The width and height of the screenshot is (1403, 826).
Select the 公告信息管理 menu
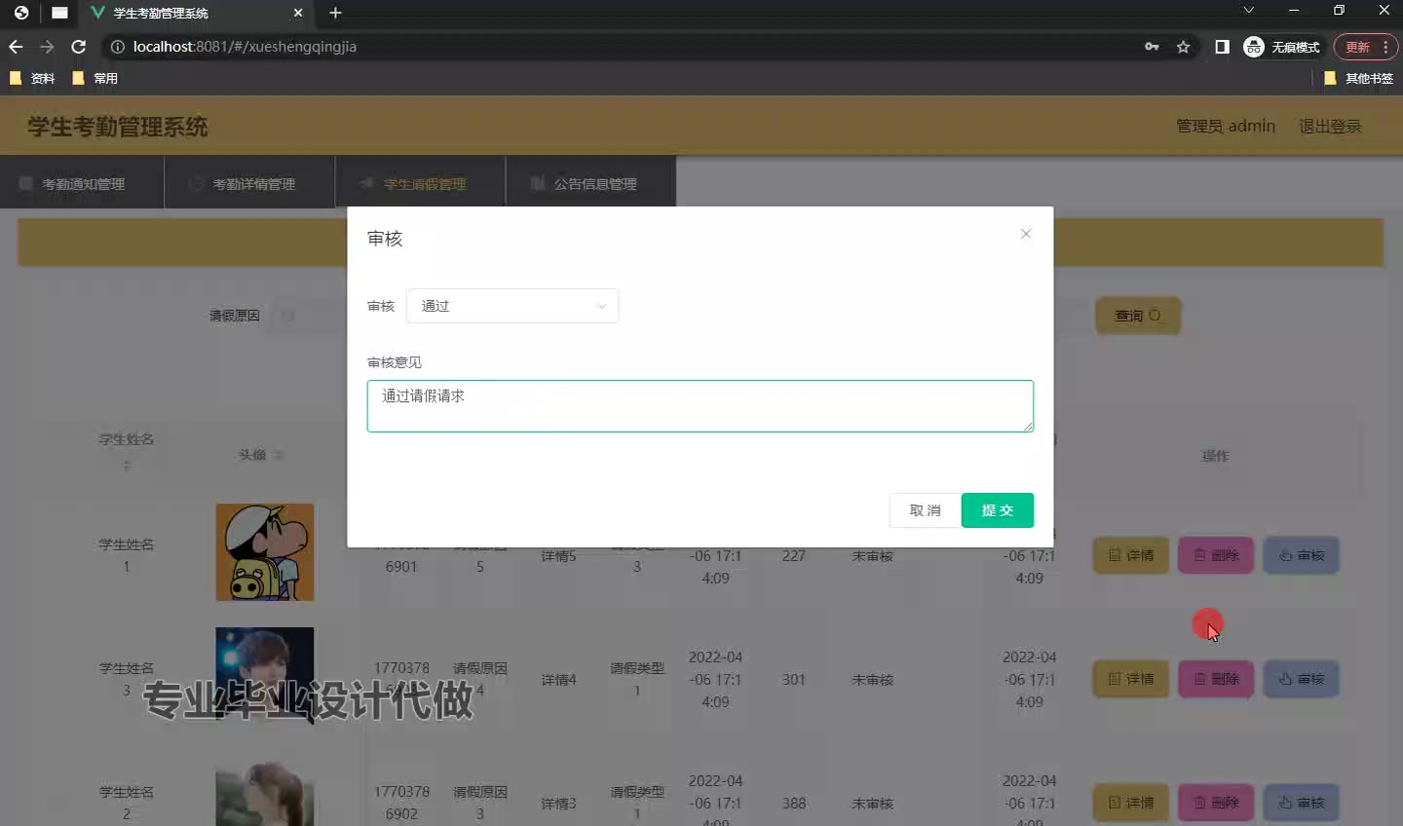coord(591,184)
